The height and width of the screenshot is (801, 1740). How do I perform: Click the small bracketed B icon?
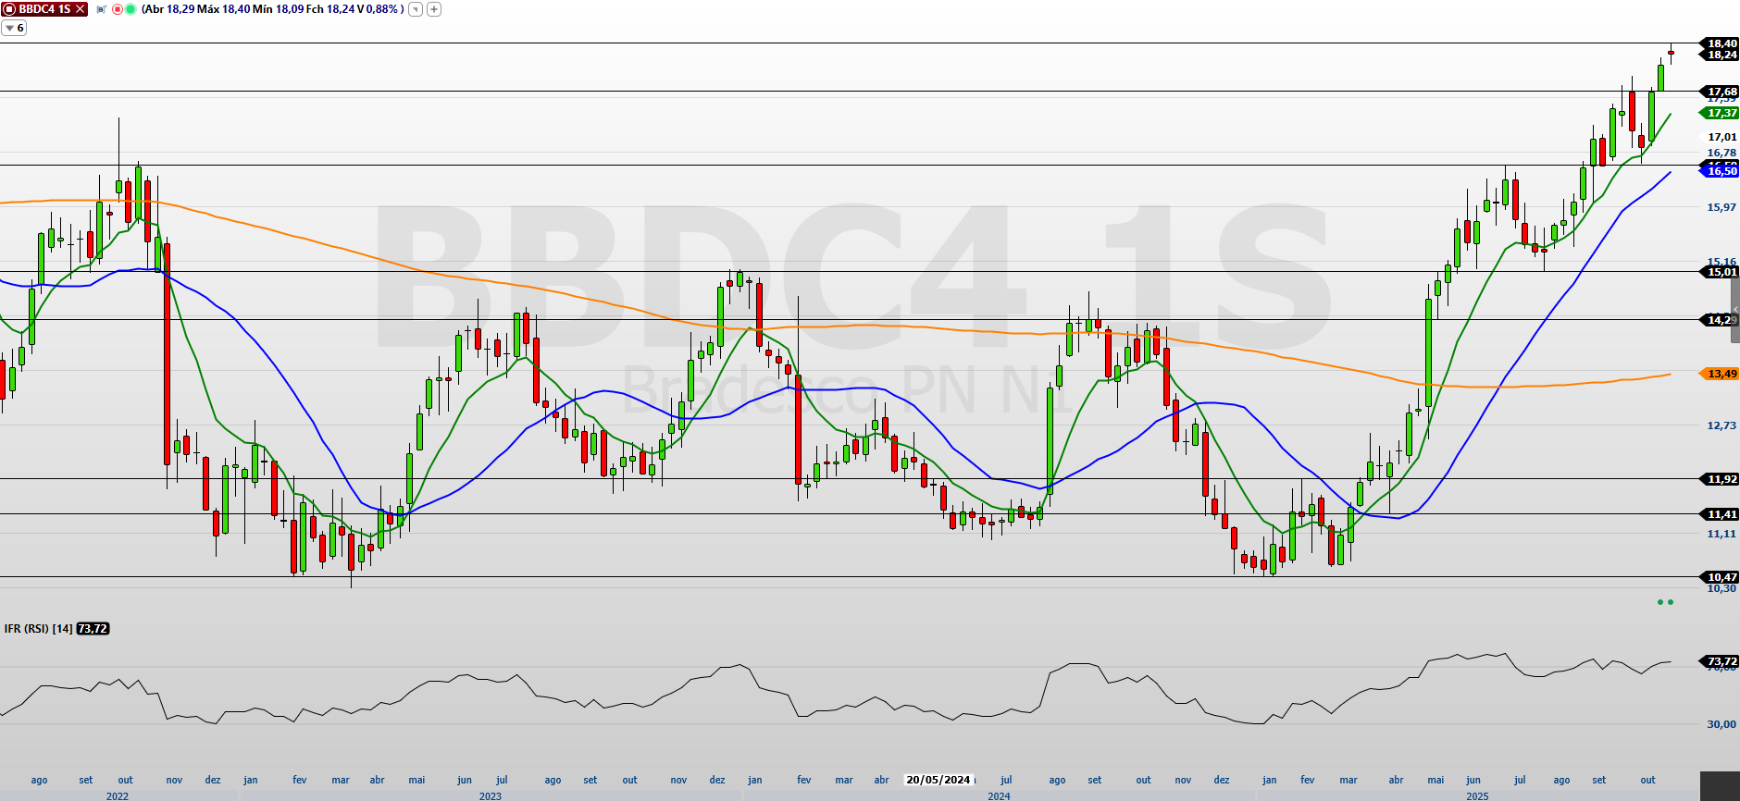pyautogui.click(x=102, y=9)
